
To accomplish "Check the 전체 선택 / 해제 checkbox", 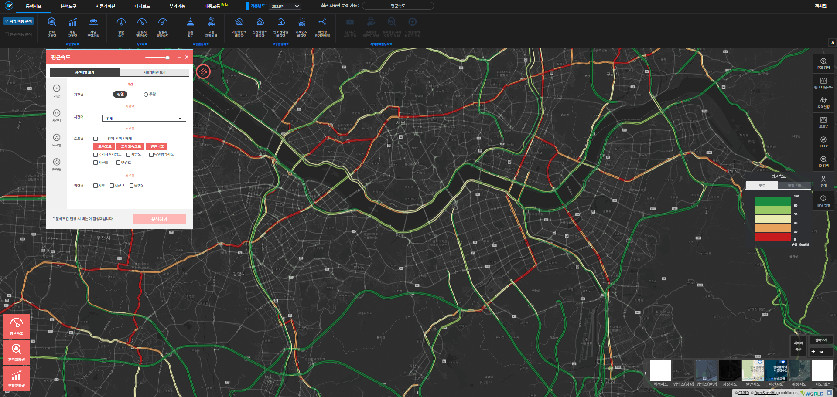I will [96, 139].
